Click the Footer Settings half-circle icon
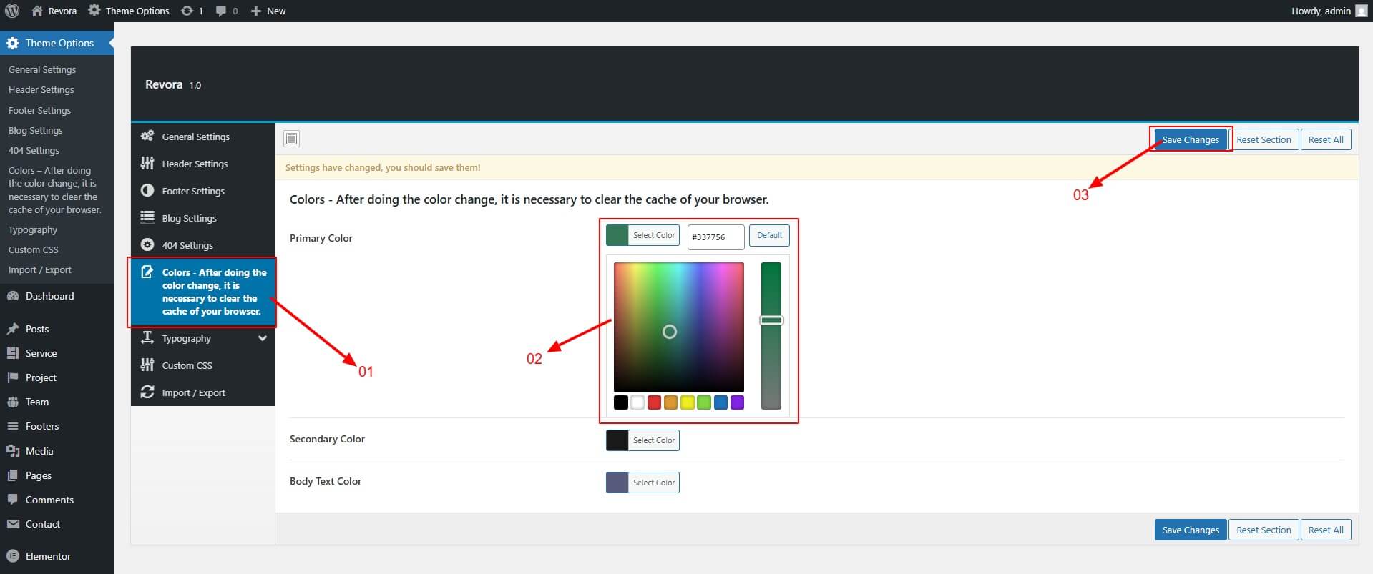 click(147, 190)
